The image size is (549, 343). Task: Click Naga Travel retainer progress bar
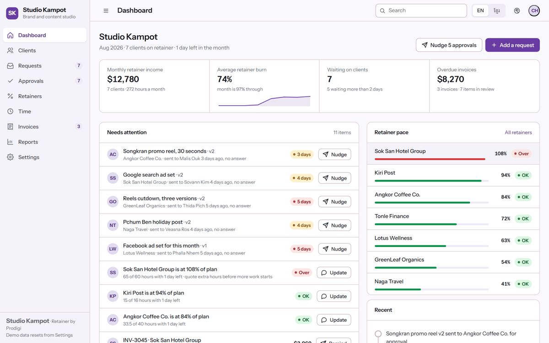(x=431, y=289)
